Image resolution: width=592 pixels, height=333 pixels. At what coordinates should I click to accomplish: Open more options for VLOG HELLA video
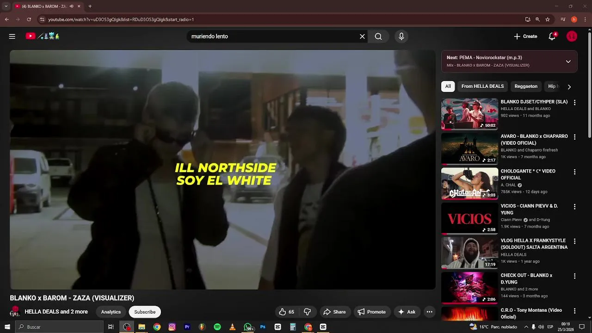point(575,241)
